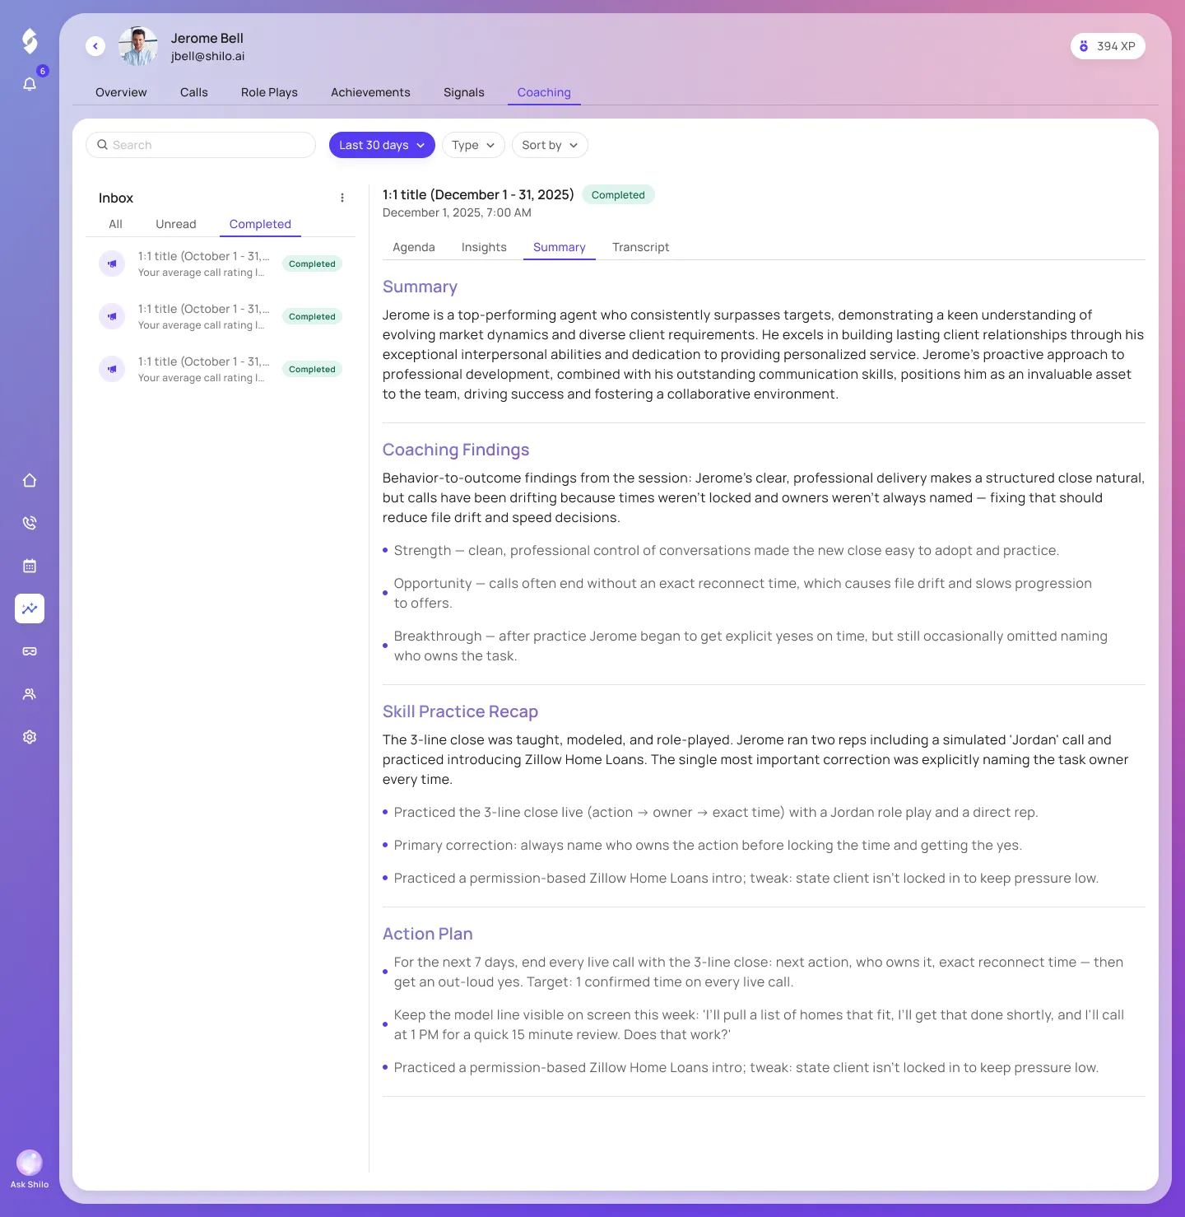
Task: Click the Inbox heading
Action: pyautogui.click(x=116, y=198)
